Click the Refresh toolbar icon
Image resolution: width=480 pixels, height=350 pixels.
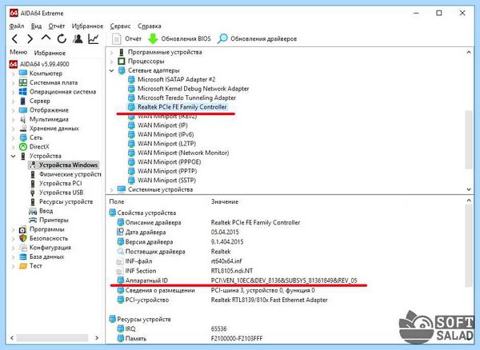(x=62, y=39)
